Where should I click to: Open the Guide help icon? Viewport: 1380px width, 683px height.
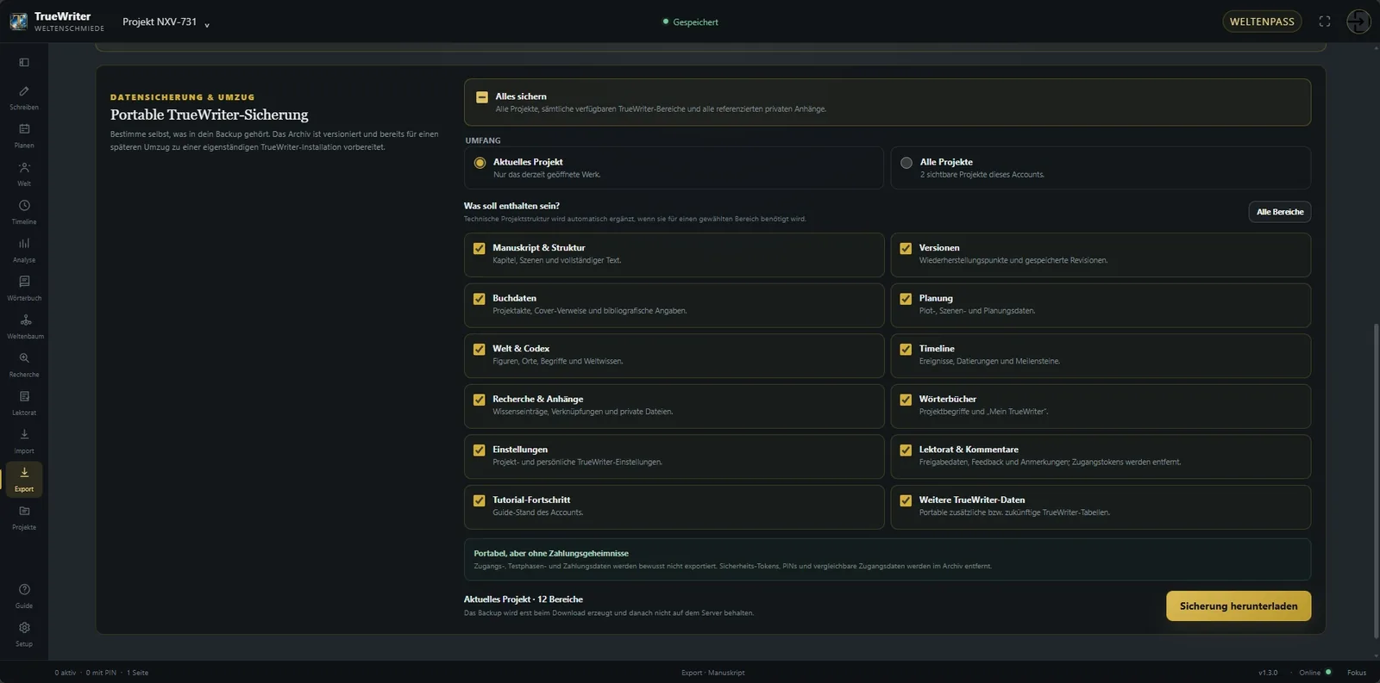24,596
